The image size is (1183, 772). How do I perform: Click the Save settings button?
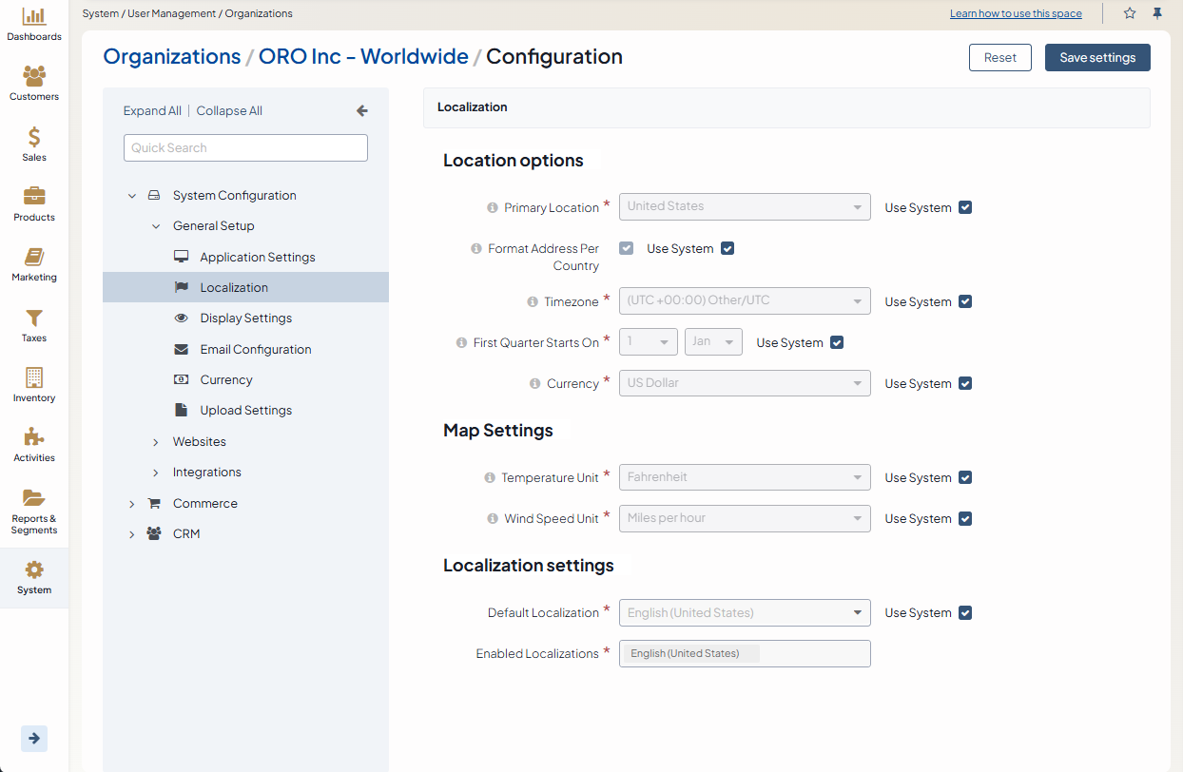(1097, 58)
